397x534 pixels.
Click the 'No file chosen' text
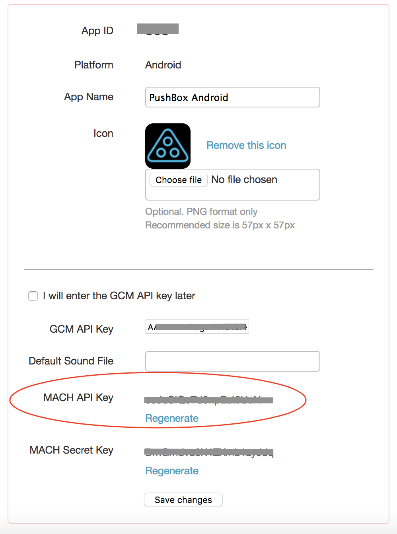[244, 179]
